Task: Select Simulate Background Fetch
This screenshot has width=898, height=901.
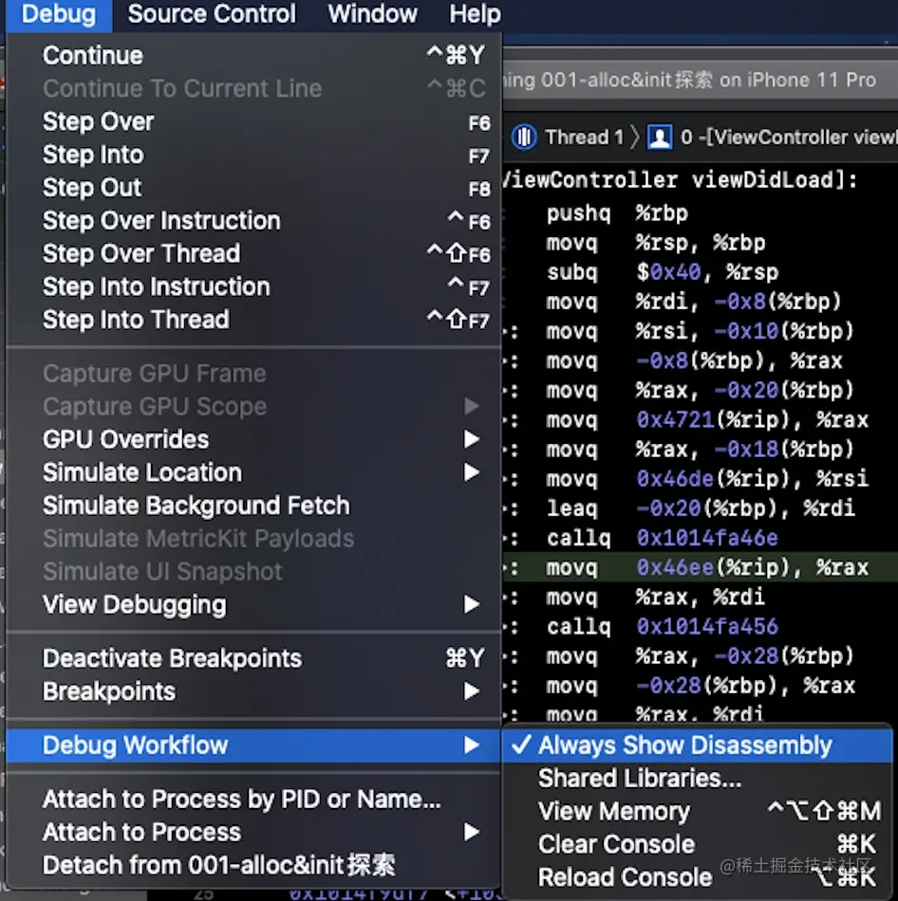Action: tap(196, 506)
